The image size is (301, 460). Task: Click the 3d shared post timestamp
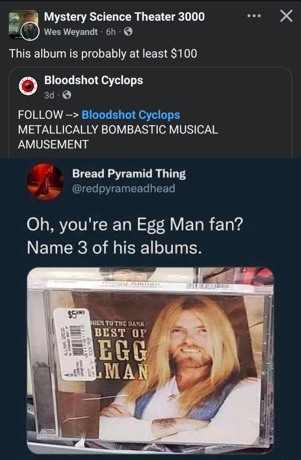50,96
